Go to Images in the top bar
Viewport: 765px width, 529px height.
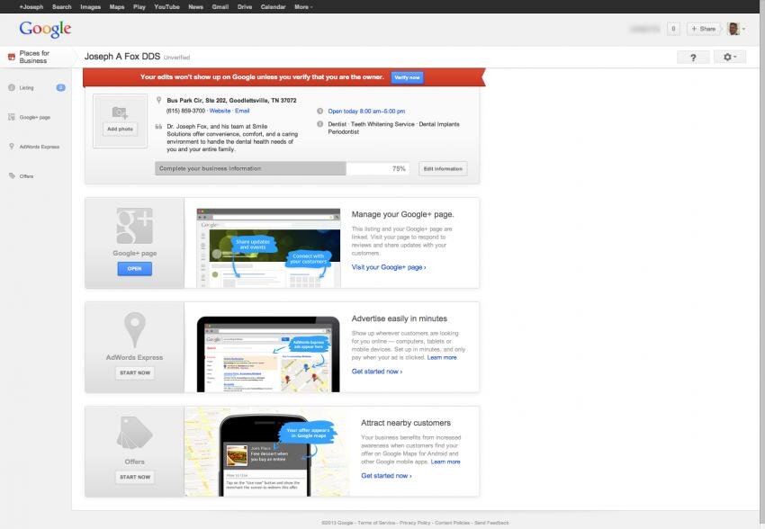[x=90, y=7]
